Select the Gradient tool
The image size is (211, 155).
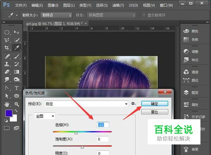point(17,72)
